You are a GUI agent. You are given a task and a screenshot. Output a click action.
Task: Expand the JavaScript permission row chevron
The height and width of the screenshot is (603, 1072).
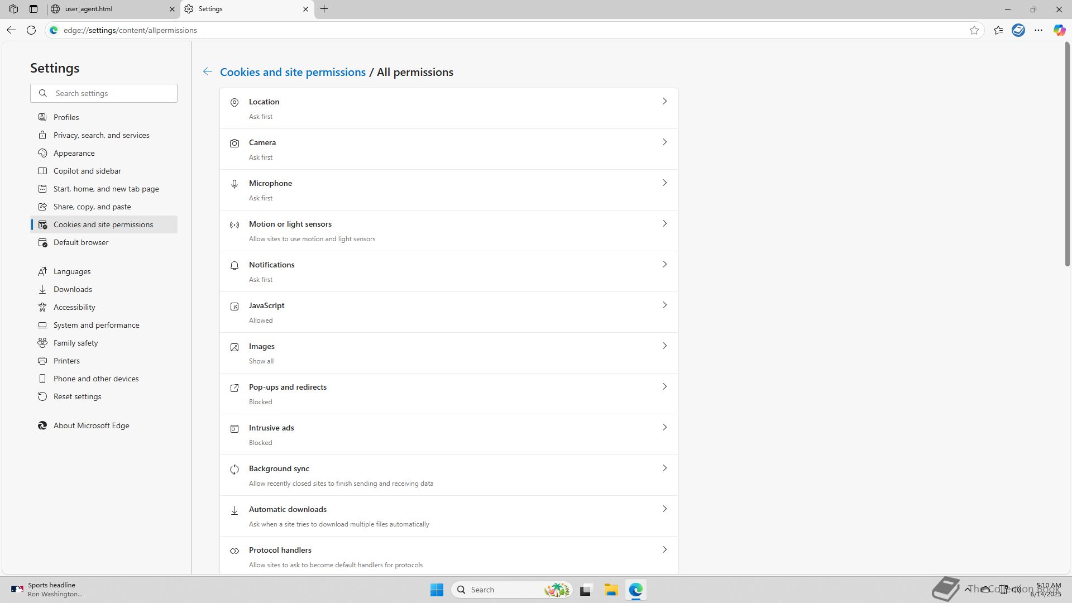click(x=664, y=305)
